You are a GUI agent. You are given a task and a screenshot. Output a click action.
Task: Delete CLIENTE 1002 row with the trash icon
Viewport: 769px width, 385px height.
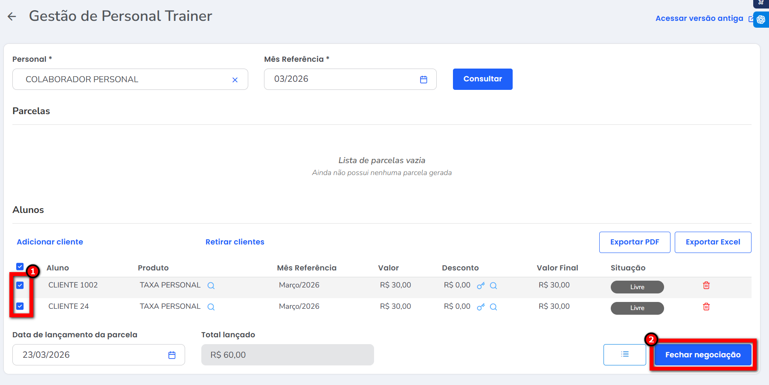pos(706,285)
